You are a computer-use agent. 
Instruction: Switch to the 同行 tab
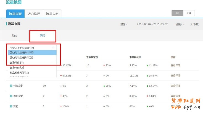pos(43,36)
